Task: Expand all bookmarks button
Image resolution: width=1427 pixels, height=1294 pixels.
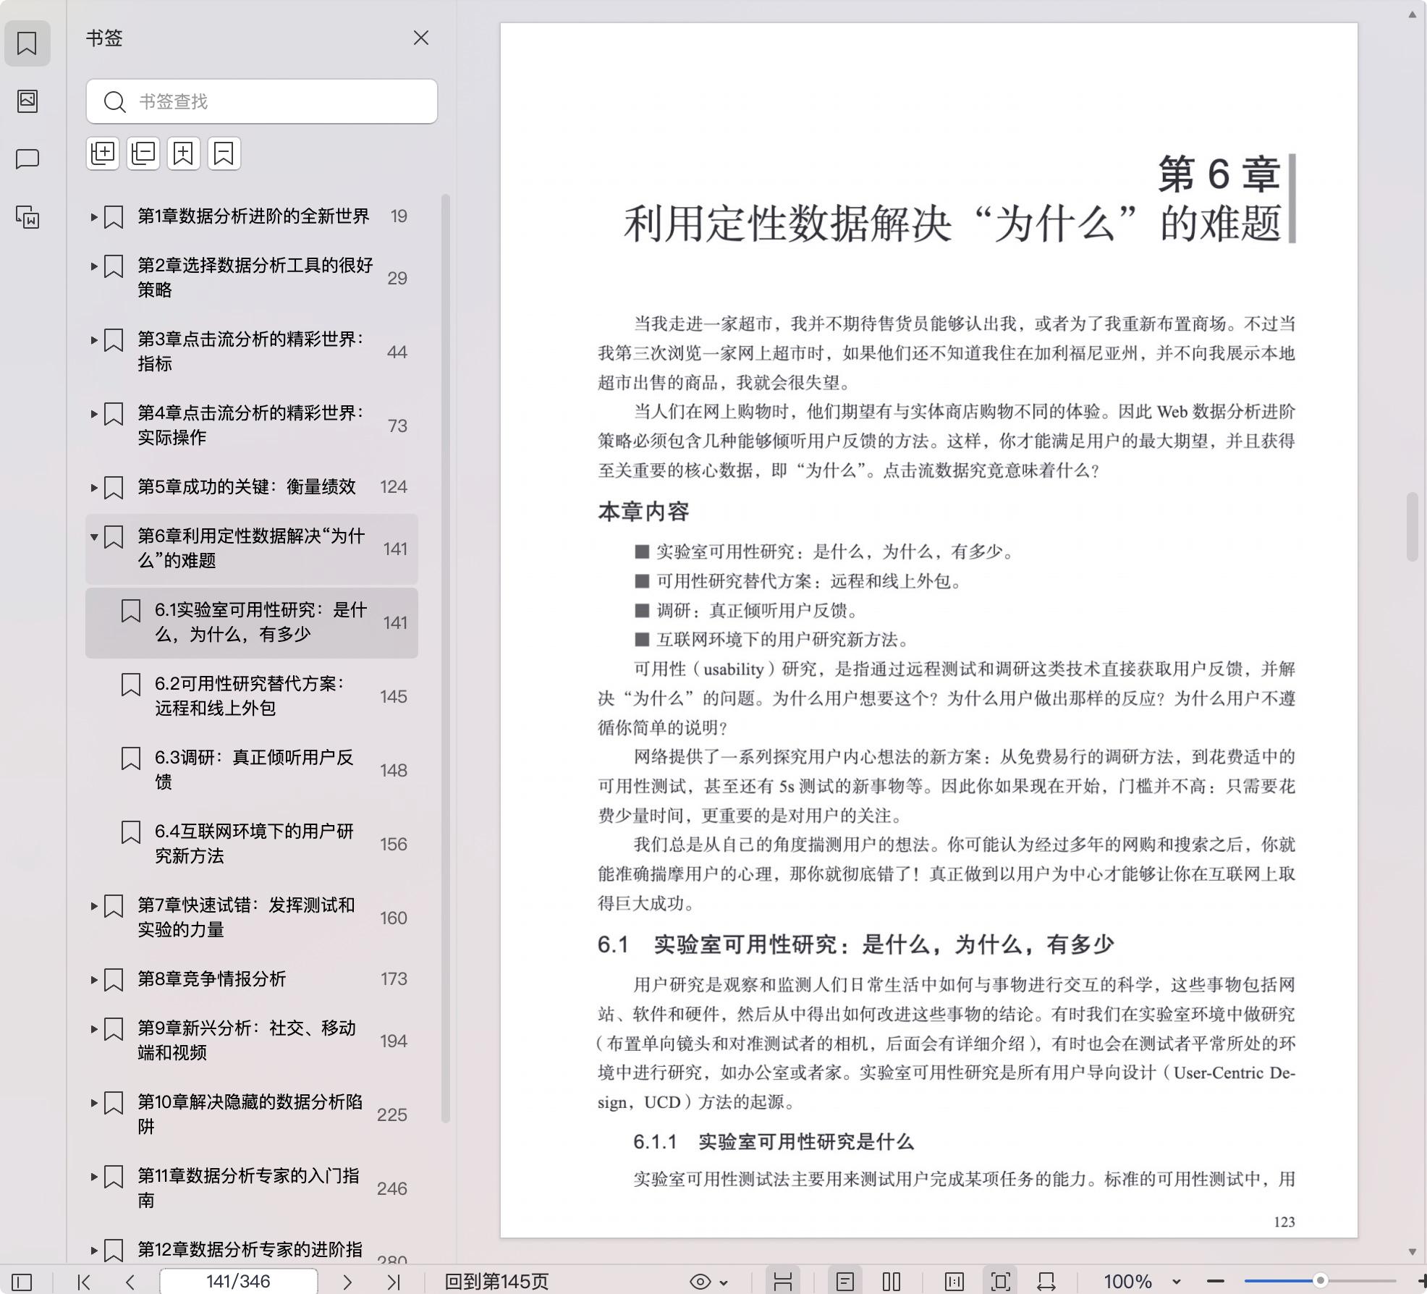Action: pyautogui.click(x=103, y=153)
